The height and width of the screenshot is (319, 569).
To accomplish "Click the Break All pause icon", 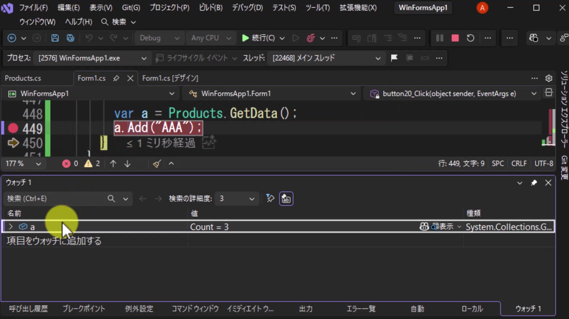I will tap(440, 38).
